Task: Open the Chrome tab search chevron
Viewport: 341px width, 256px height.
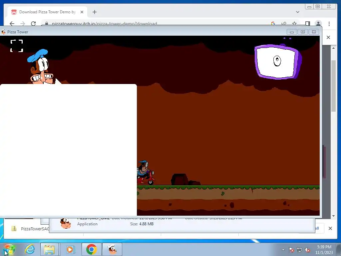Action: pos(297,12)
